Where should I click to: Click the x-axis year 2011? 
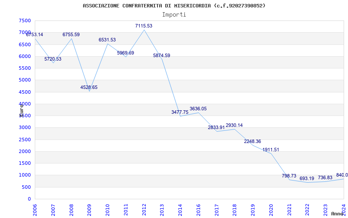coord(126,210)
